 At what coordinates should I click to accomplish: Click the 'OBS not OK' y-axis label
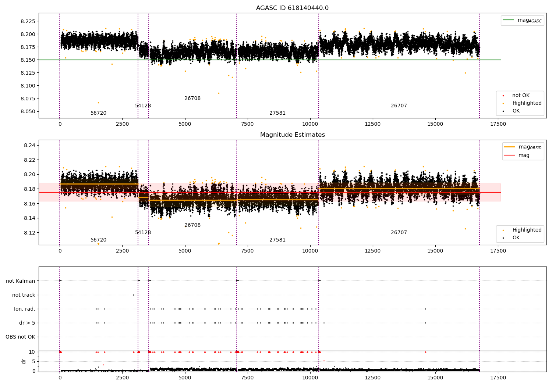20,337
